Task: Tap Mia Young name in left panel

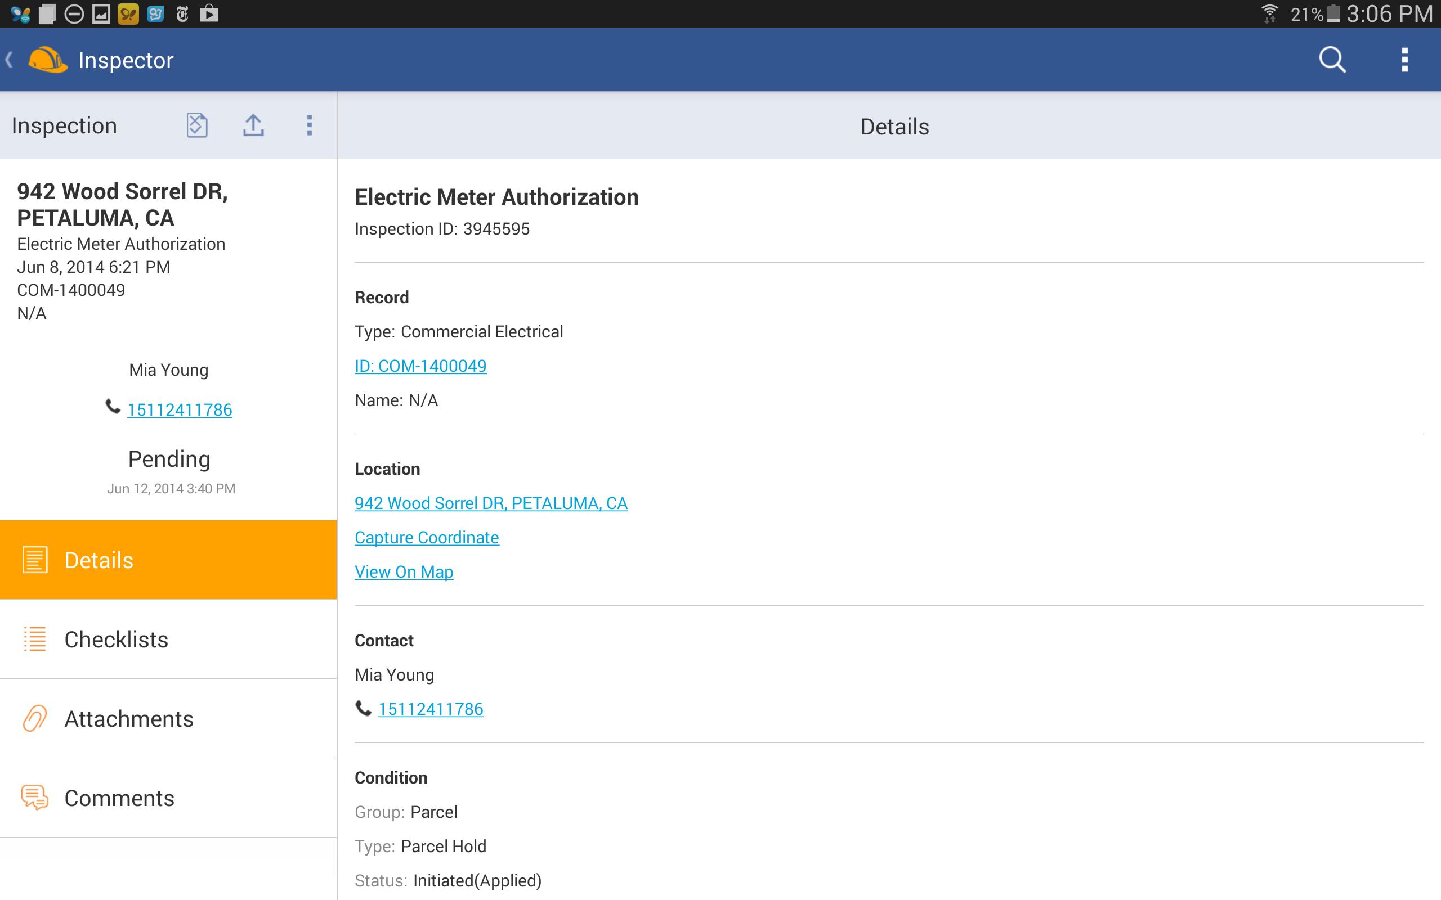Action: [168, 370]
